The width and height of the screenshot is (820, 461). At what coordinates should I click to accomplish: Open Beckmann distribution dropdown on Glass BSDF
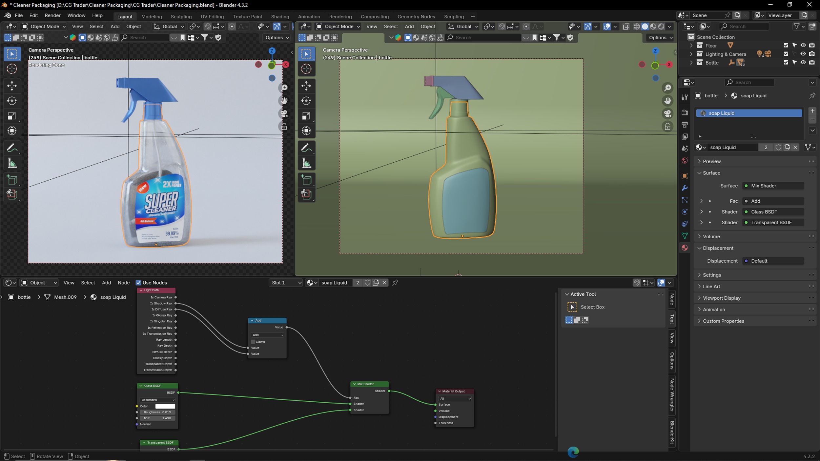coord(158,400)
